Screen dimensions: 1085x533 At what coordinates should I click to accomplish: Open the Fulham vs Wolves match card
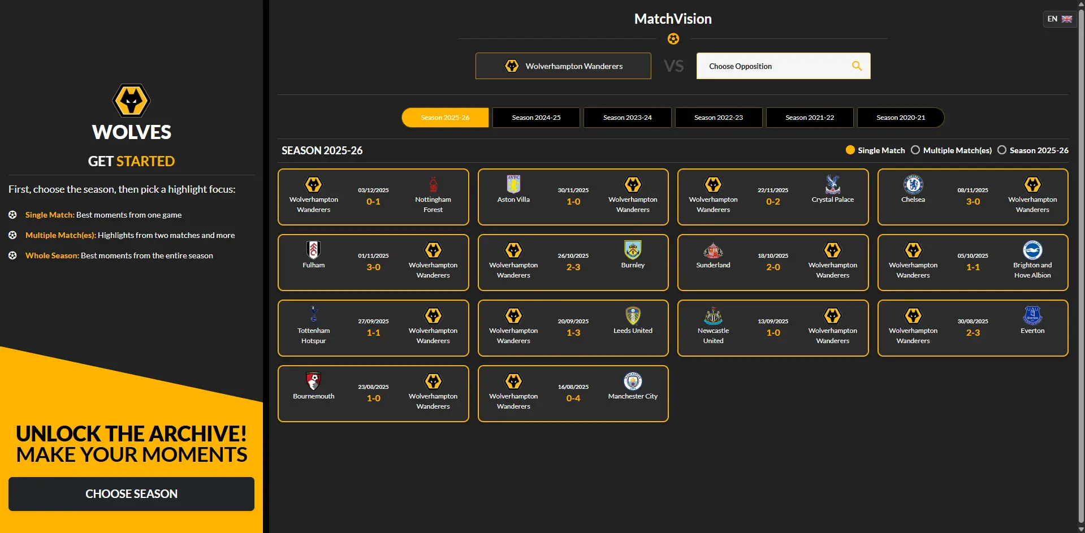pos(373,262)
